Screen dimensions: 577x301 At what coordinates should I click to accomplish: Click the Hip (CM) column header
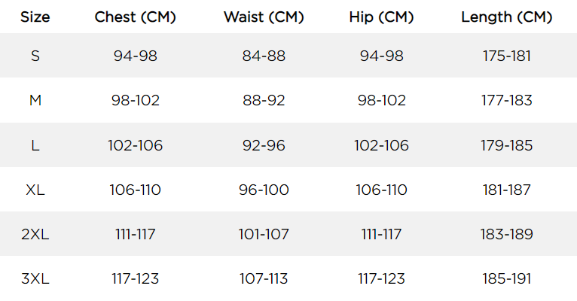tap(381, 17)
